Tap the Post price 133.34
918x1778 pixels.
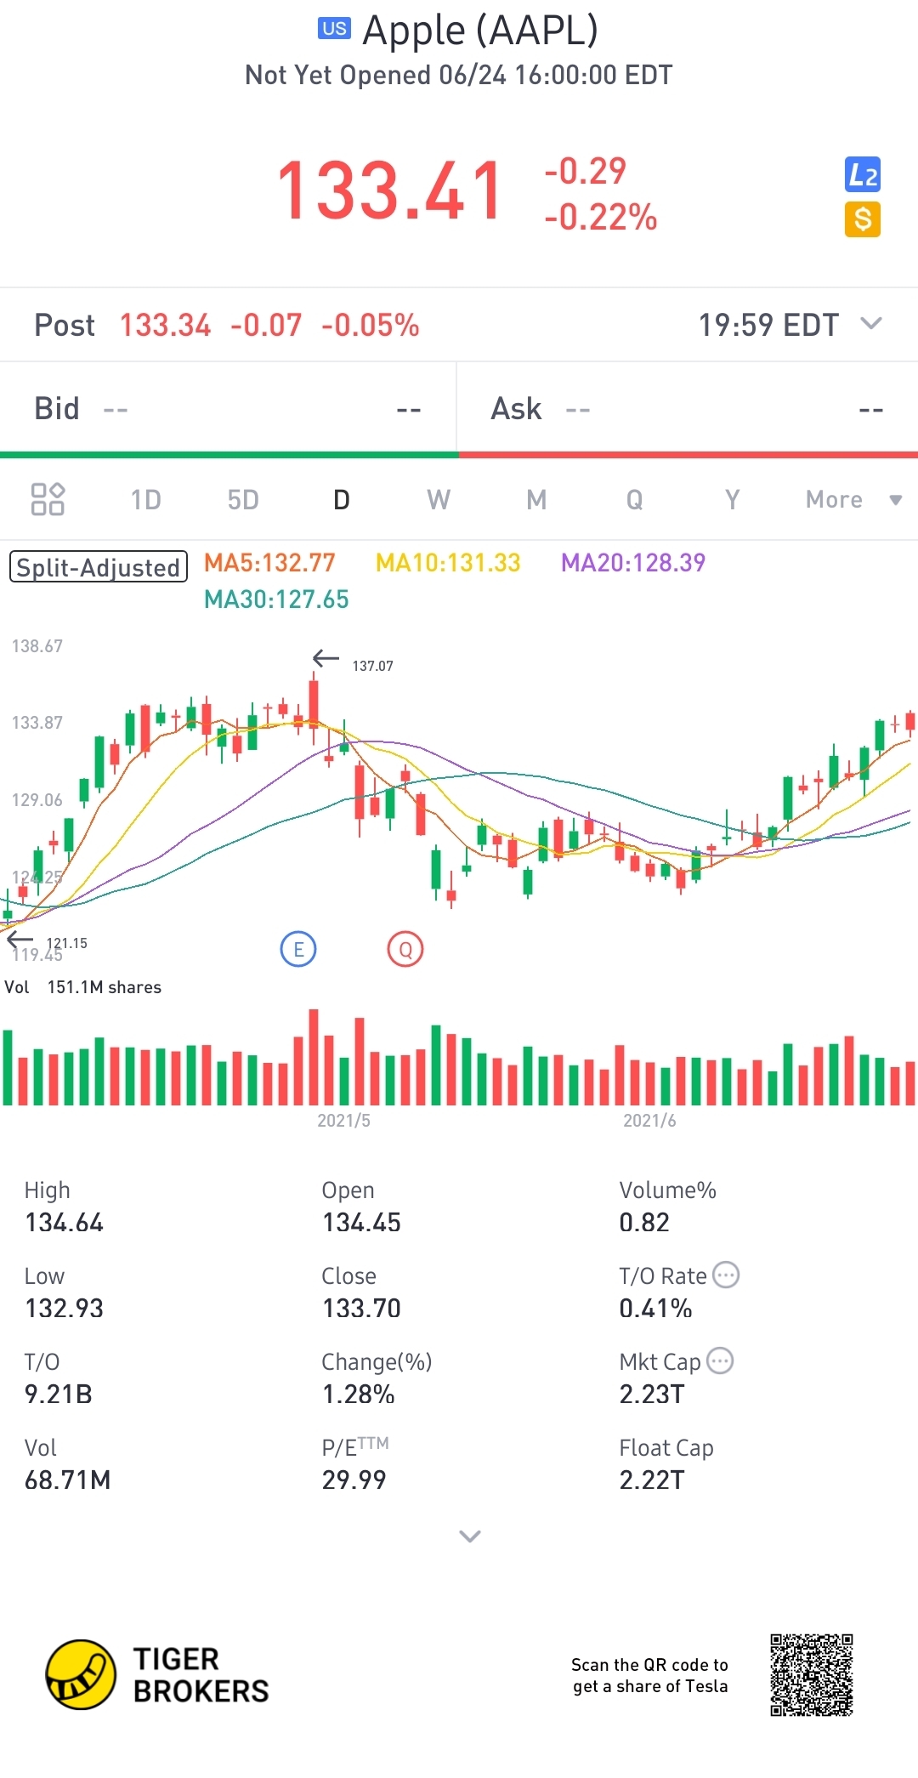(165, 325)
